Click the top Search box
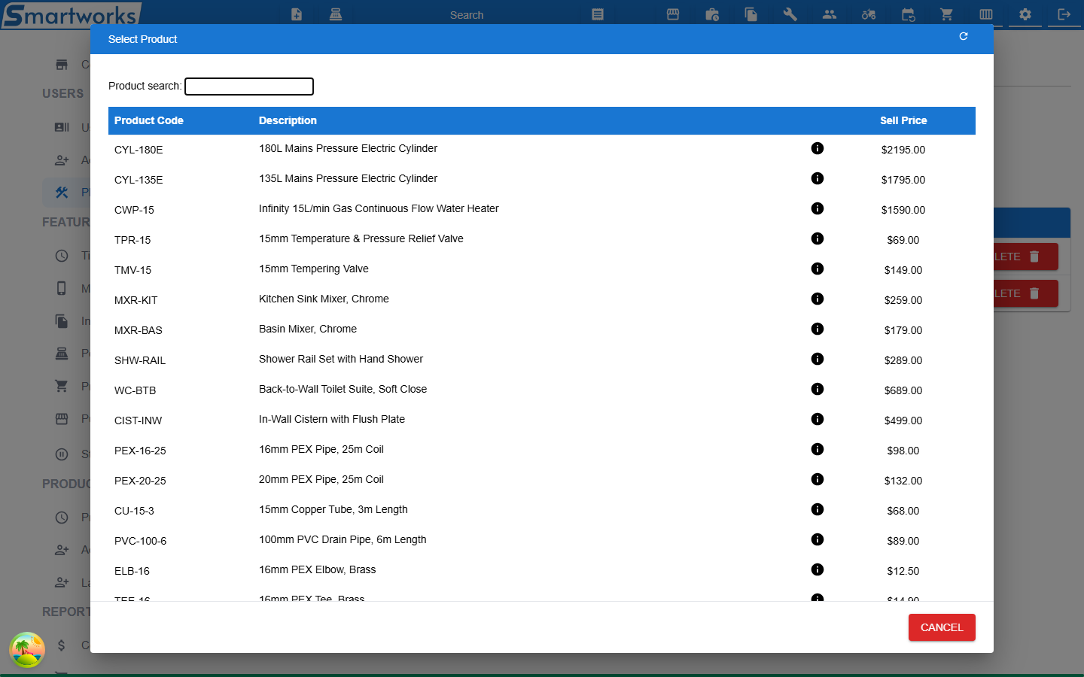This screenshot has width=1084, height=677. point(467,15)
